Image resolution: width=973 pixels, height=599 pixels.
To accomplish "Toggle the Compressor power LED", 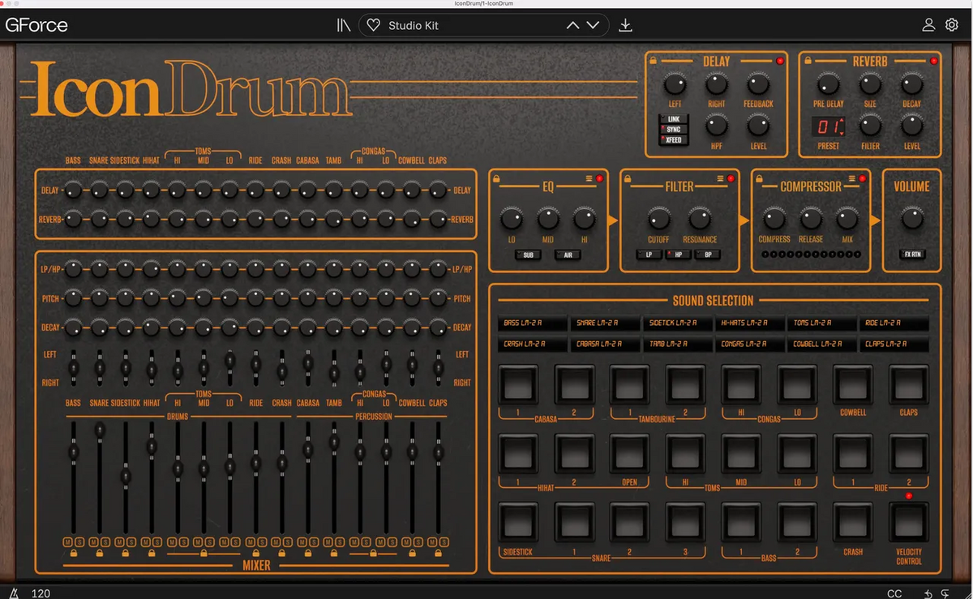I will point(862,178).
